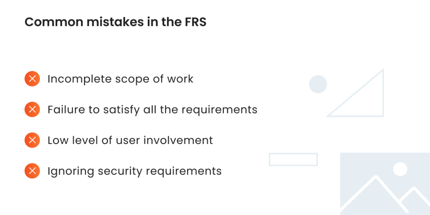Click the orange X icon beside Incomplete scope of work
430x215 pixels.
pos(32,79)
